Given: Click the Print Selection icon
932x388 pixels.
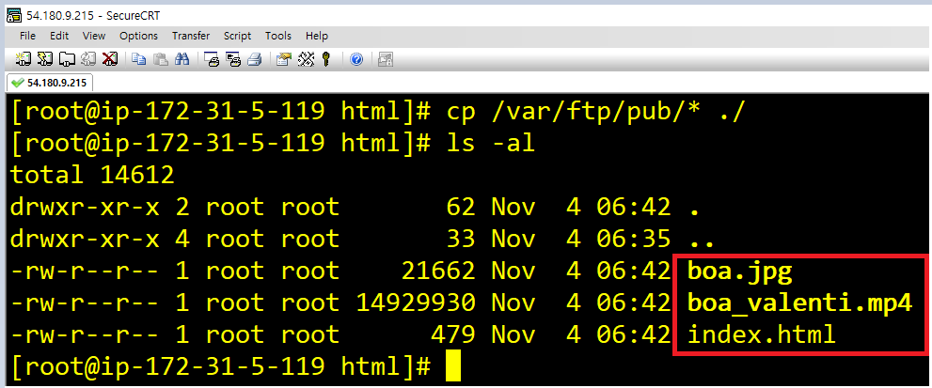Looking at the screenshot, I should (x=233, y=59).
